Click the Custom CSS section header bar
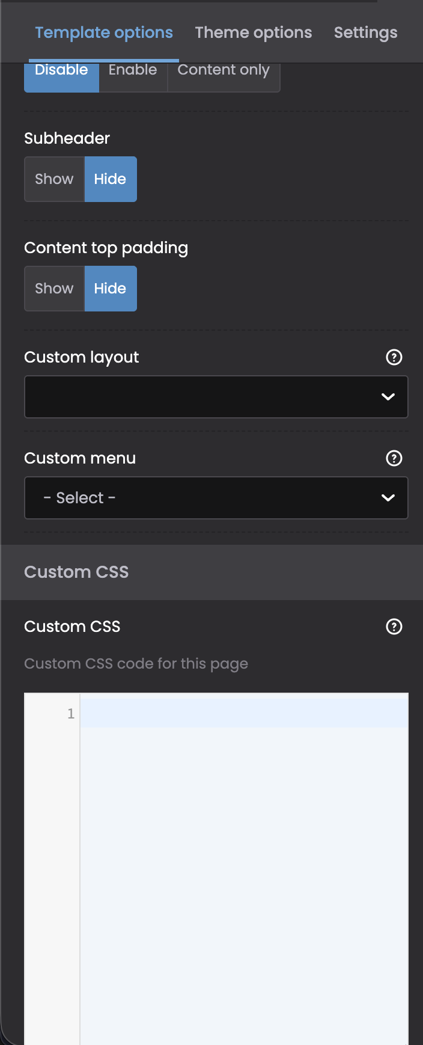 211,572
